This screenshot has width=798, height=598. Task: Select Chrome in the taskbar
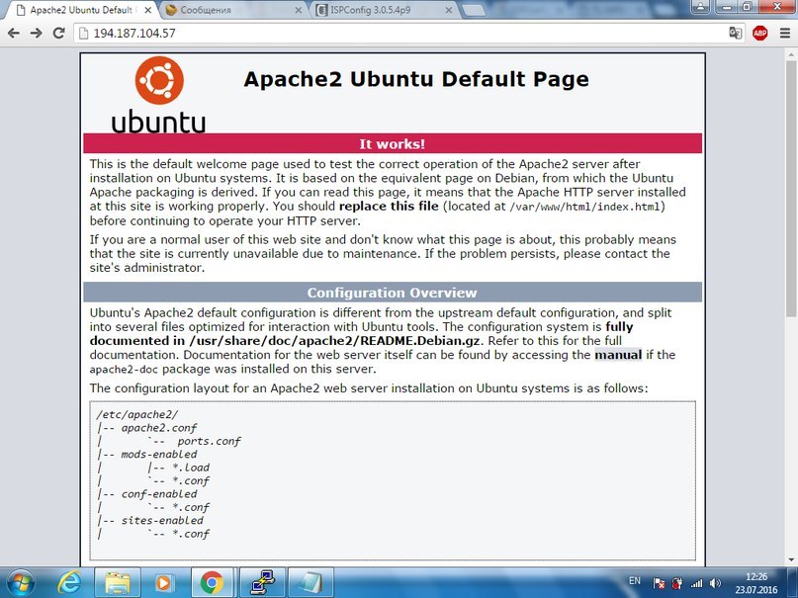coord(213,583)
